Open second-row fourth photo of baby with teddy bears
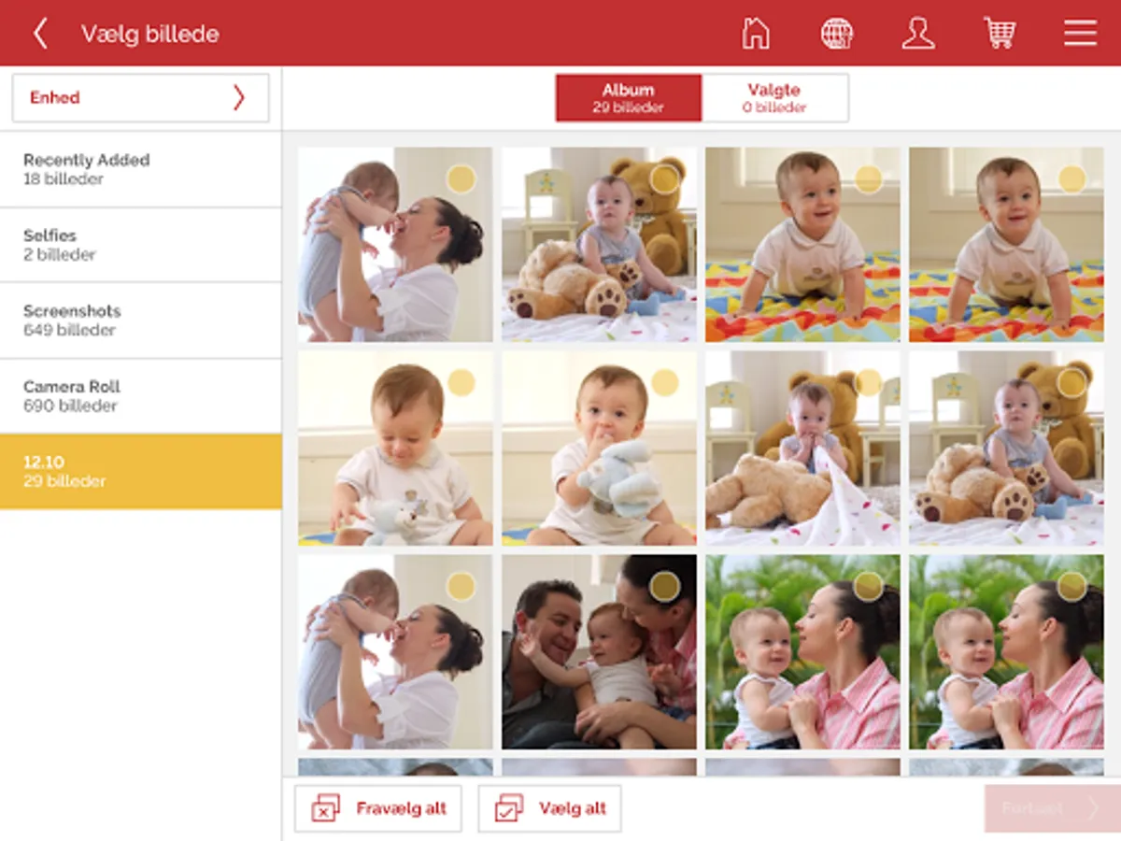The height and width of the screenshot is (841, 1121). [x=1006, y=449]
